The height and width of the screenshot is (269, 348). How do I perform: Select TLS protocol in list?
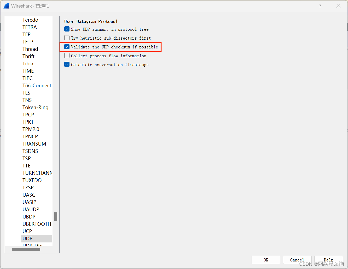click(x=26, y=93)
